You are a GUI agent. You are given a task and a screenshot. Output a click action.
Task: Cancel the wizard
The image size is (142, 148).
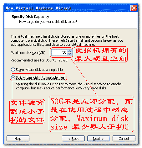tap(124, 139)
